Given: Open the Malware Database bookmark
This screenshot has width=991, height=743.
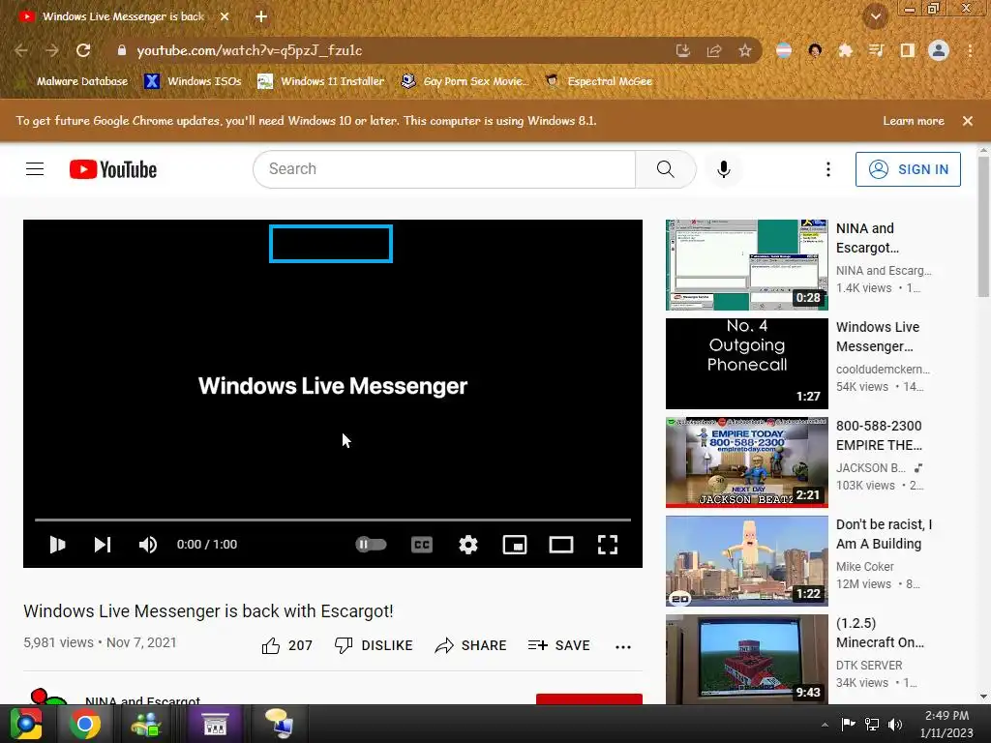Looking at the screenshot, I should [82, 81].
